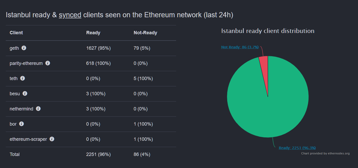Click the "Not Ready: 86 (3.7%)" chart label
The height and width of the screenshot is (168, 358).
point(240,47)
